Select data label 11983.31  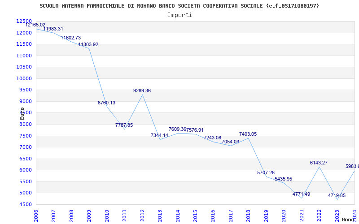point(53,29)
